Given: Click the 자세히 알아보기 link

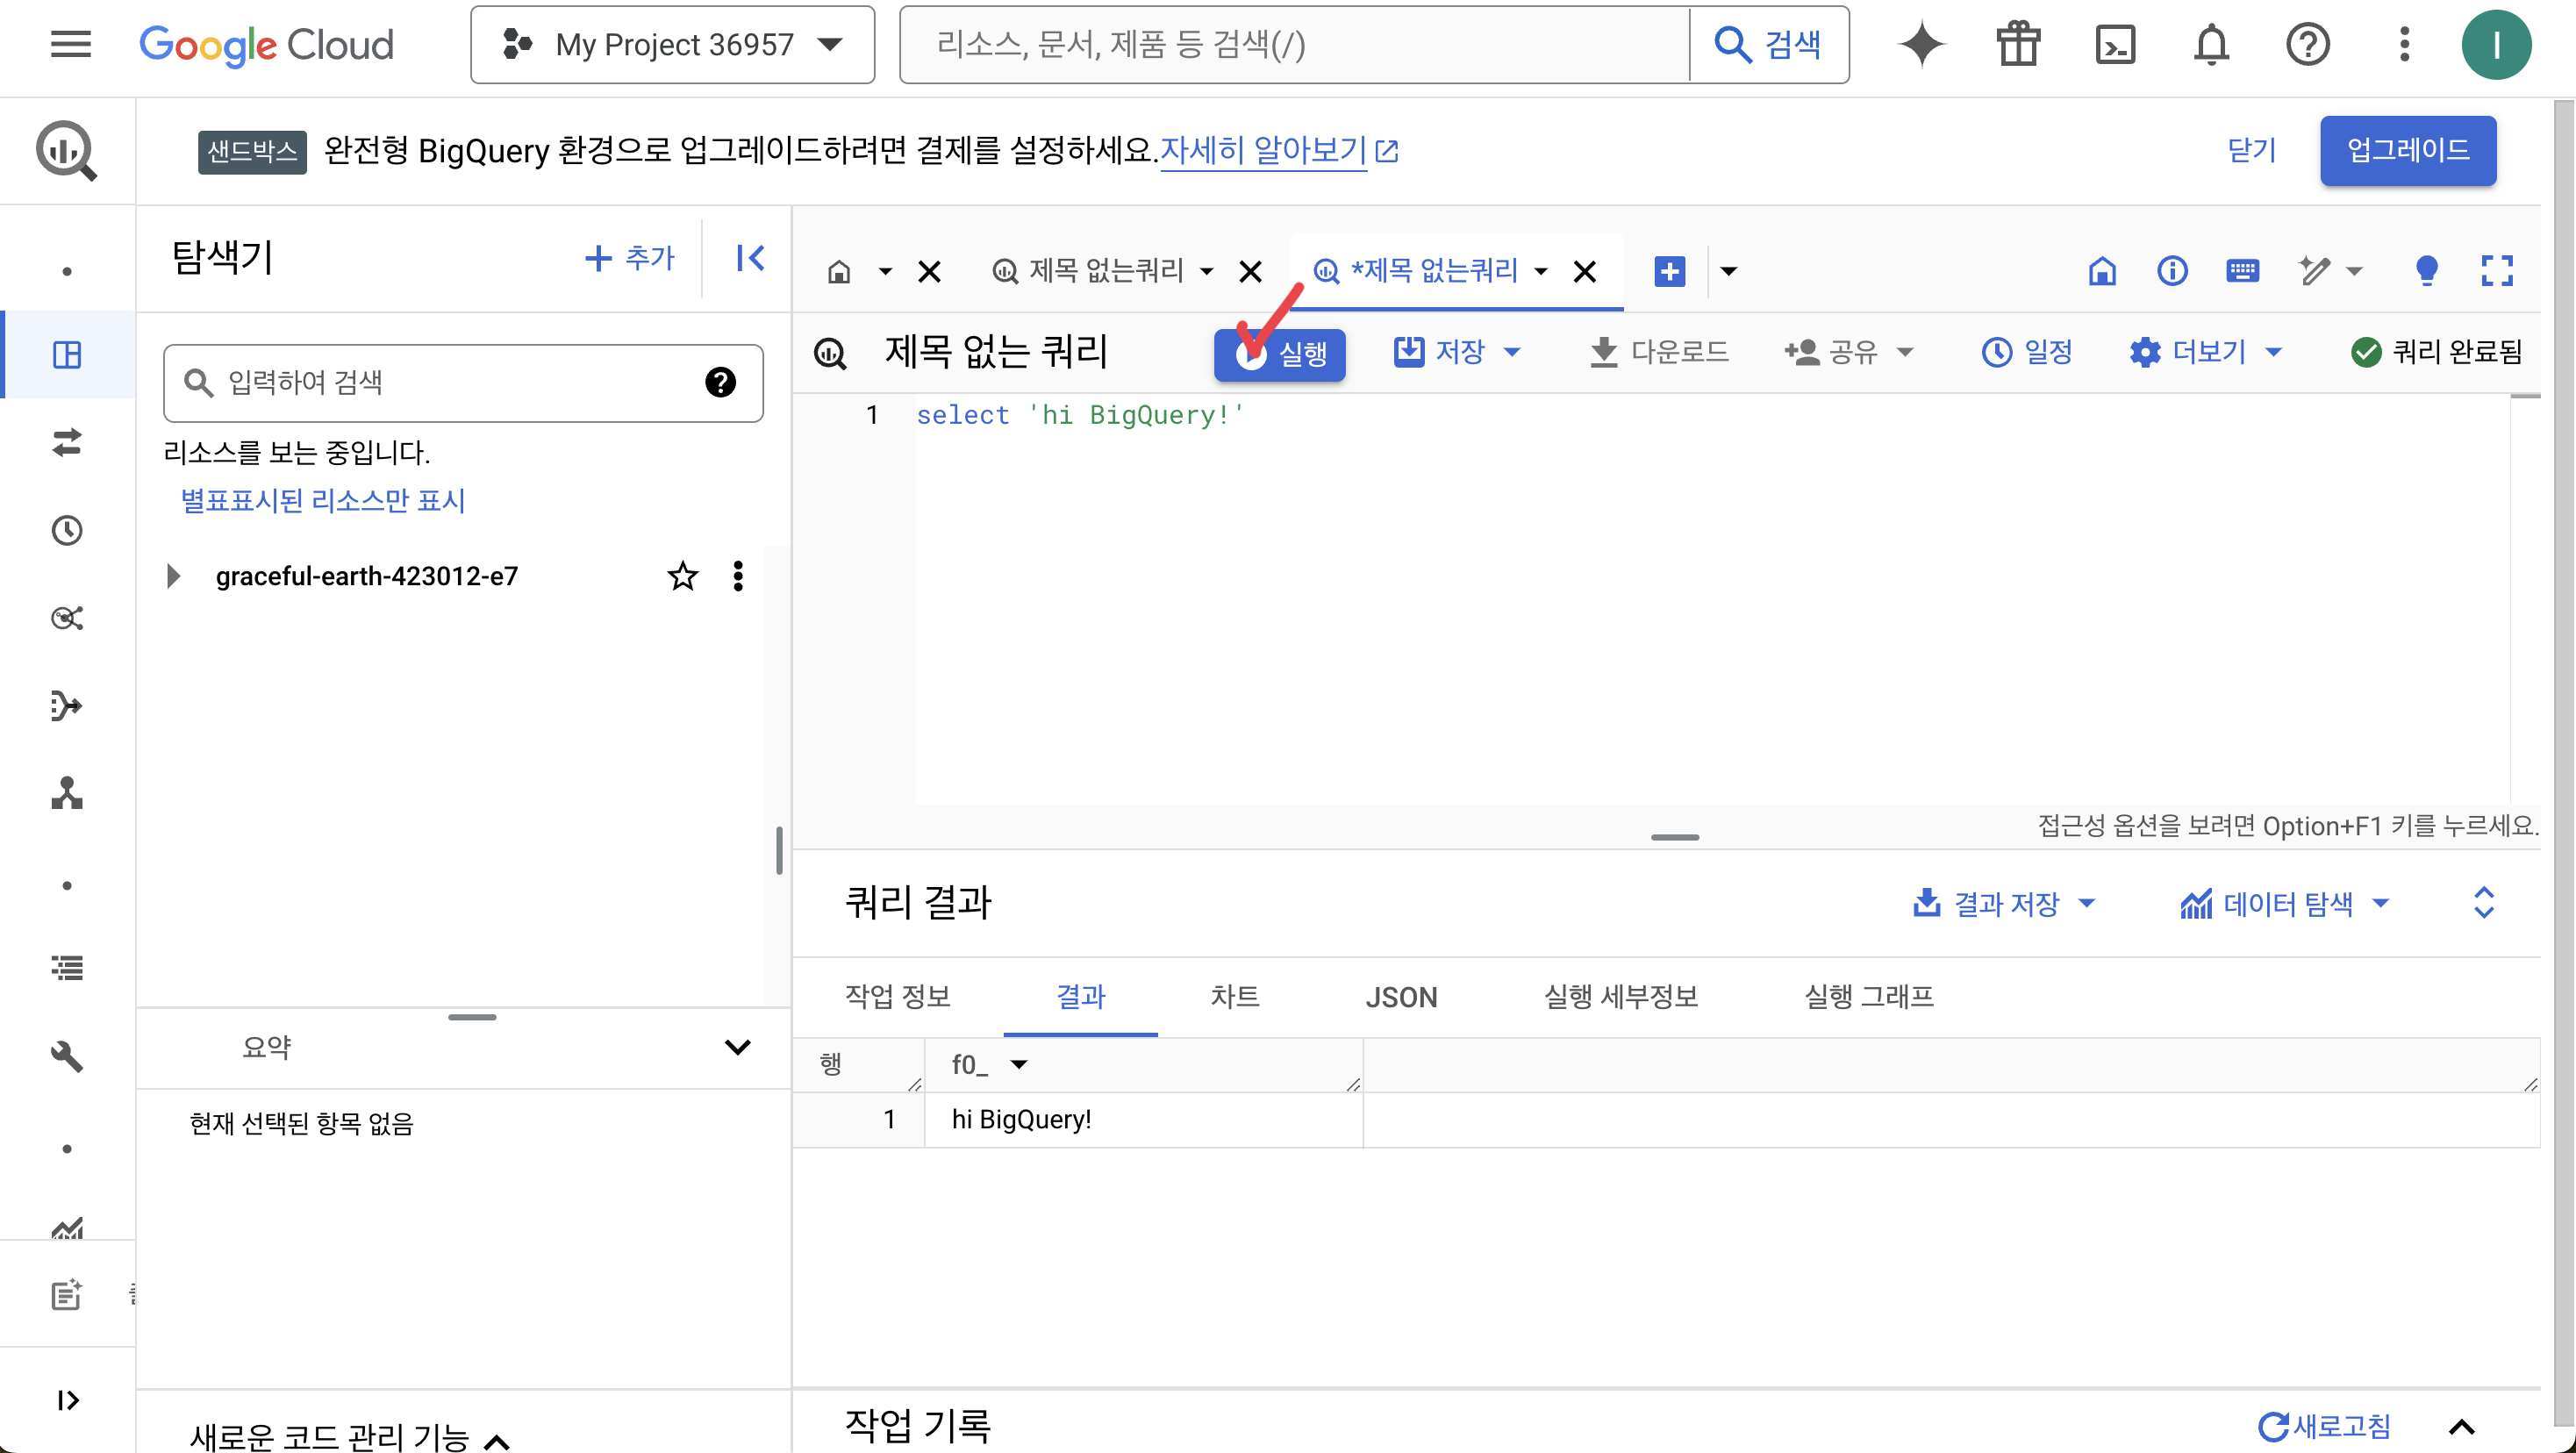Looking at the screenshot, I should [1263, 151].
